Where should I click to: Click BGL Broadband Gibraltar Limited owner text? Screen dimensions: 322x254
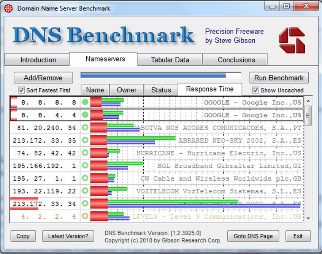tap(230, 166)
